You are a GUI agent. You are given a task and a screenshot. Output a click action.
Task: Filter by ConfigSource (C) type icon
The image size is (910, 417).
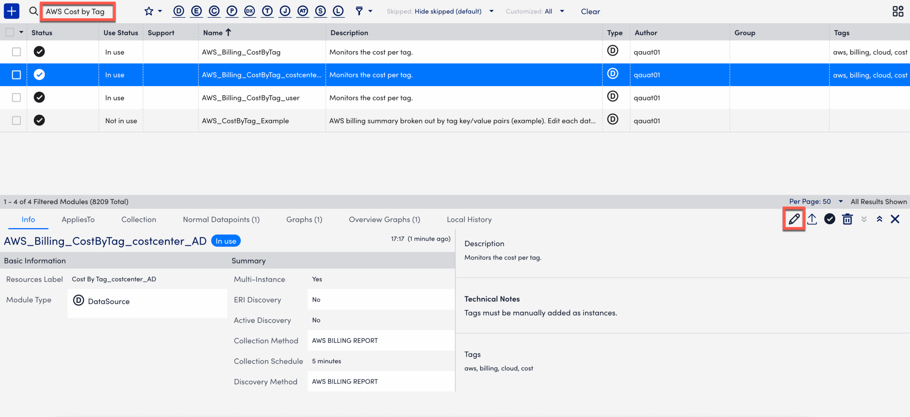tap(214, 11)
